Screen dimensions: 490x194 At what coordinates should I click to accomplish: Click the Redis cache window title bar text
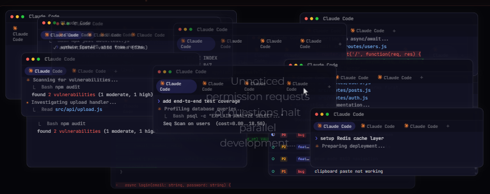[349, 114]
